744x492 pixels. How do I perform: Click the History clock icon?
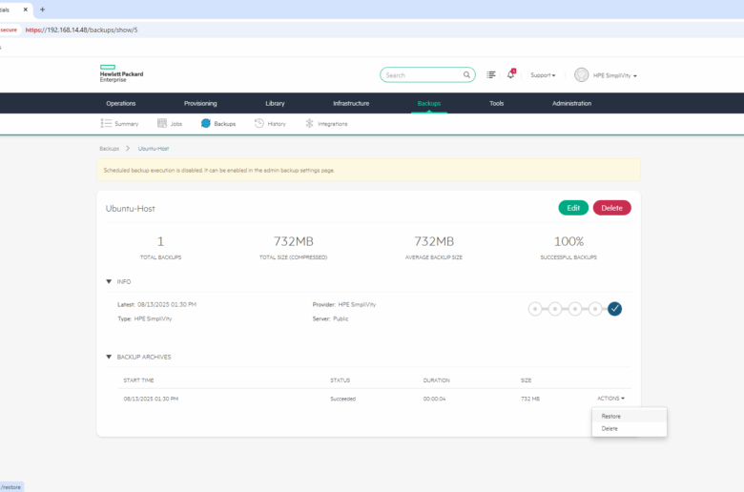click(259, 123)
